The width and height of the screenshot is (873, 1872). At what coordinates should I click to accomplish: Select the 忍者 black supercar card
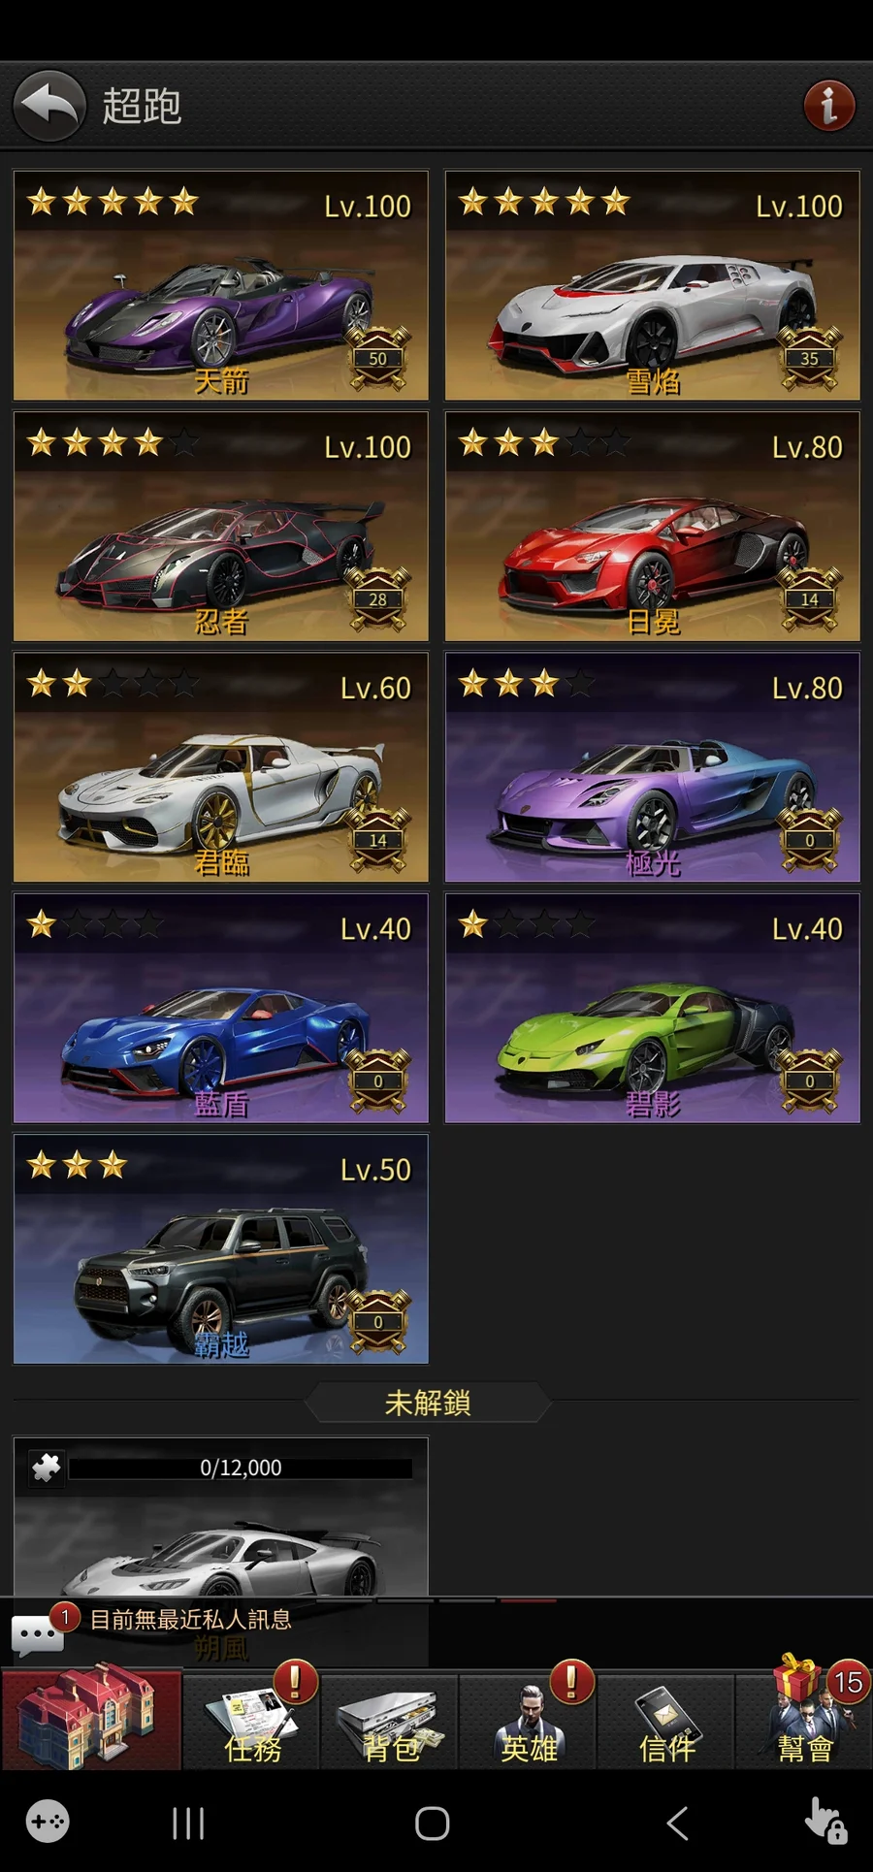coord(221,527)
